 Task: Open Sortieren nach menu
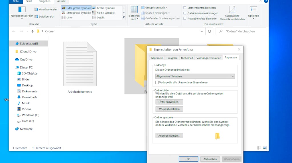(x=134, y=13)
